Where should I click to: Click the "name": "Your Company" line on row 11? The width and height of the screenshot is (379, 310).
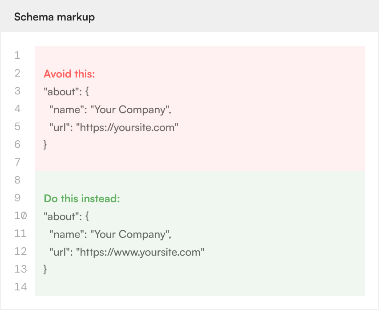tap(110, 234)
